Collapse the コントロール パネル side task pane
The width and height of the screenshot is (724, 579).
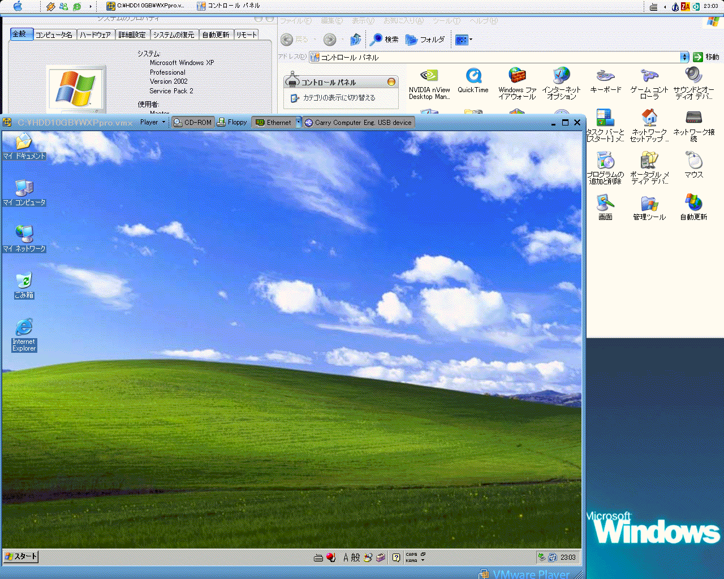(391, 82)
